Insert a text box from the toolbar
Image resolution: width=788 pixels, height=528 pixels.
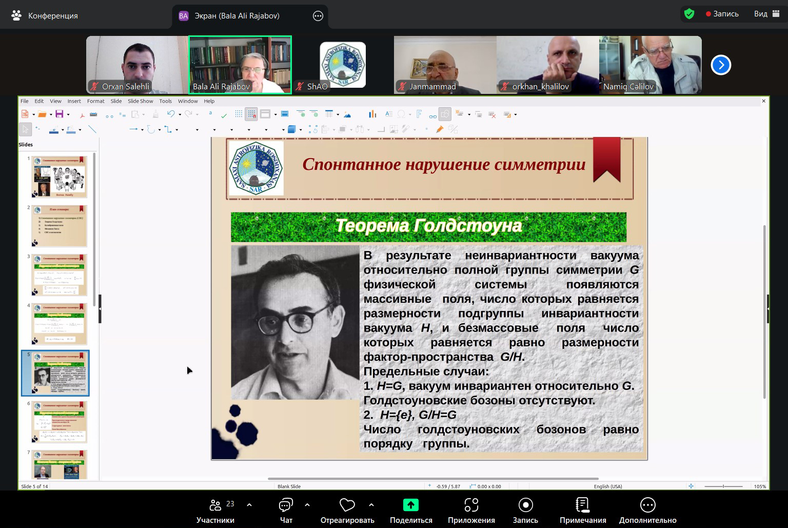pyautogui.click(x=389, y=114)
